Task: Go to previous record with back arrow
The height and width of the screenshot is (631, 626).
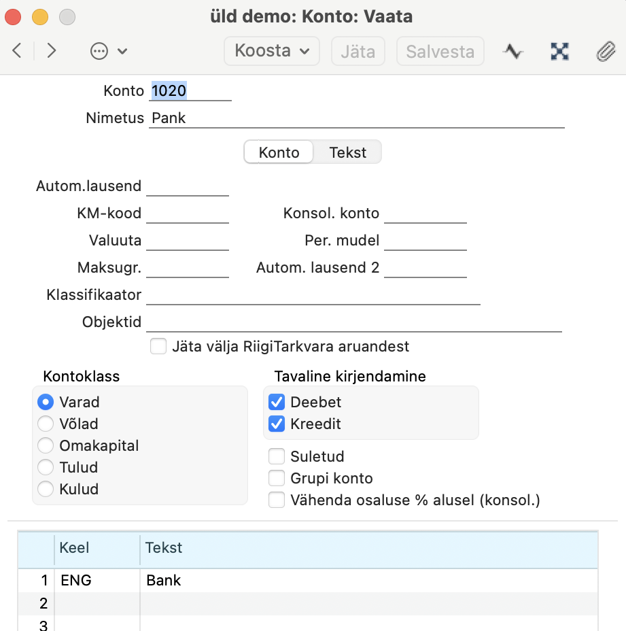Action: 17,51
